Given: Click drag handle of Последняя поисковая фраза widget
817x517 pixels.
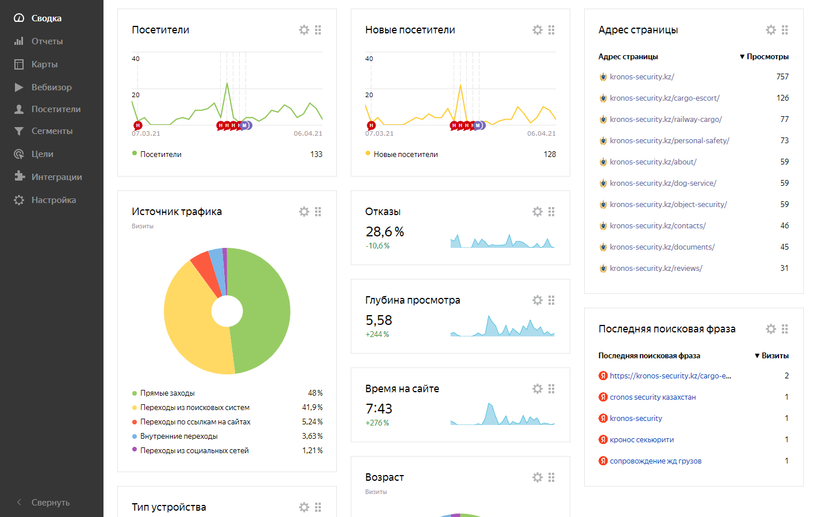Looking at the screenshot, I should (785, 329).
